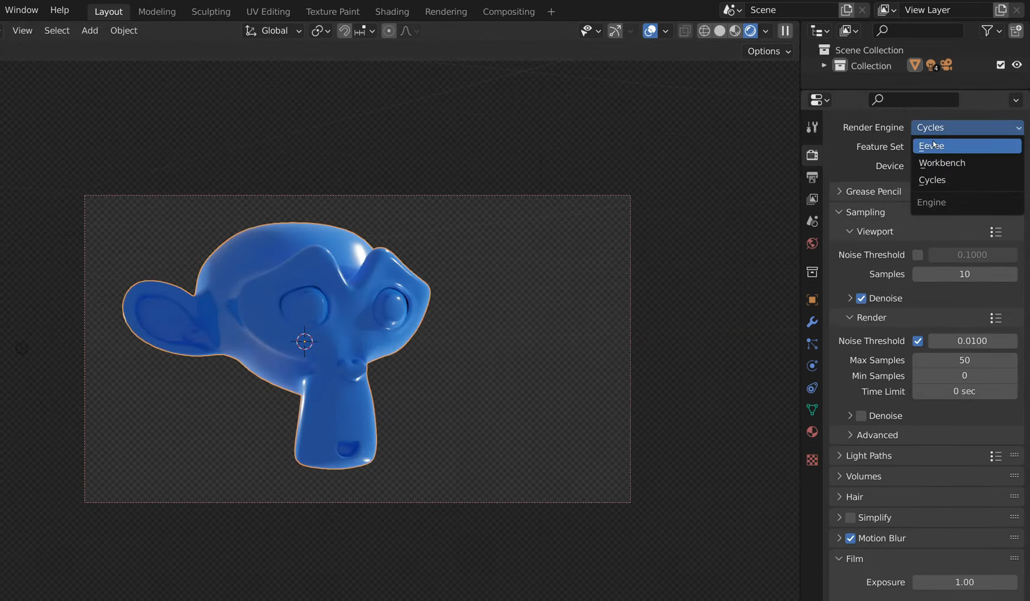Switch to the Modeling workspace tab
This screenshot has width=1030, height=601.
click(157, 11)
